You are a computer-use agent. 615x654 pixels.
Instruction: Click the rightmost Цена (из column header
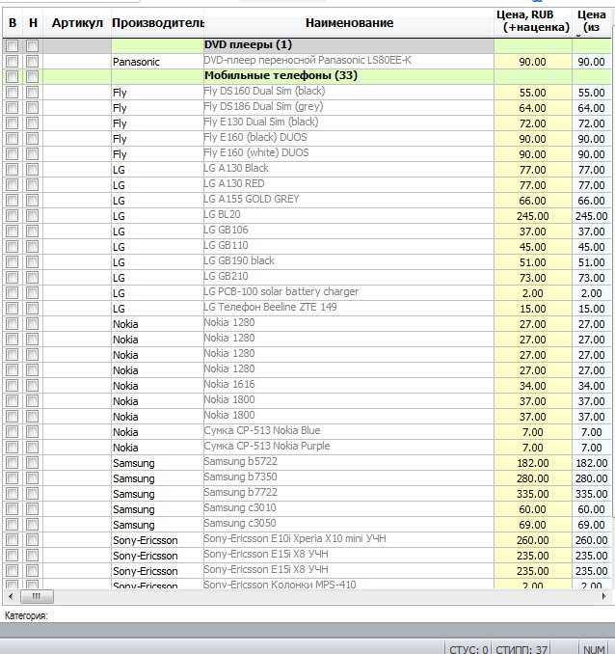coord(591,21)
